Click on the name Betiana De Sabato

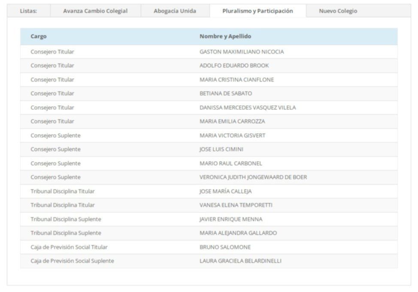(x=226, y=94)
